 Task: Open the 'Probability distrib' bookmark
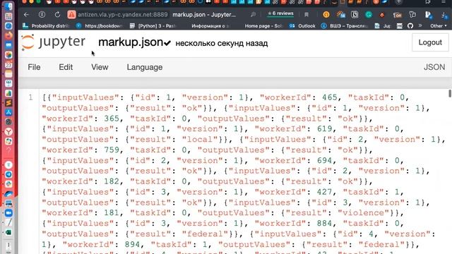click(47, 26)
